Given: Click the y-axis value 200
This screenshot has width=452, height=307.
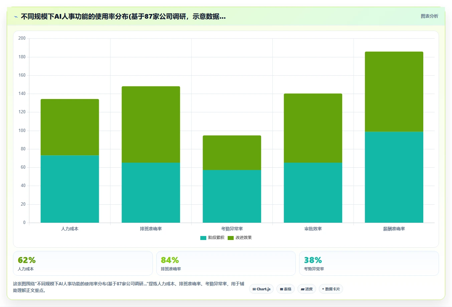Looking at the screenshot, I should click(x=22, y=38).
